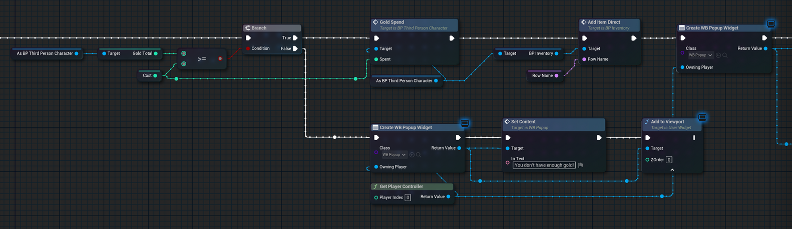Open the WB Popup class dropdown in the Create Widget node feeding Set Content

(394, 155)
